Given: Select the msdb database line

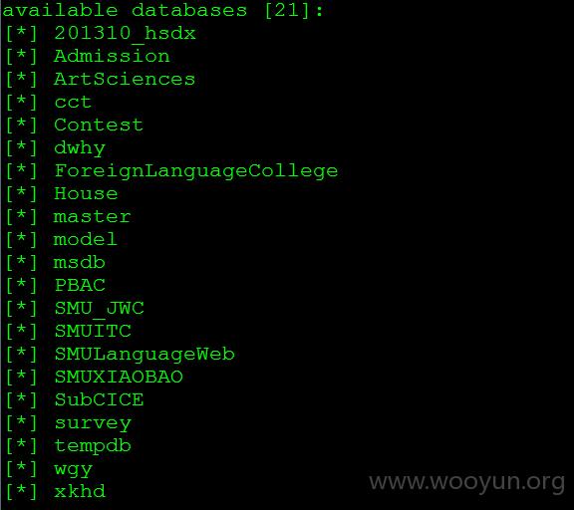Looking at the screenshot, I should click(x=80, y=262).
